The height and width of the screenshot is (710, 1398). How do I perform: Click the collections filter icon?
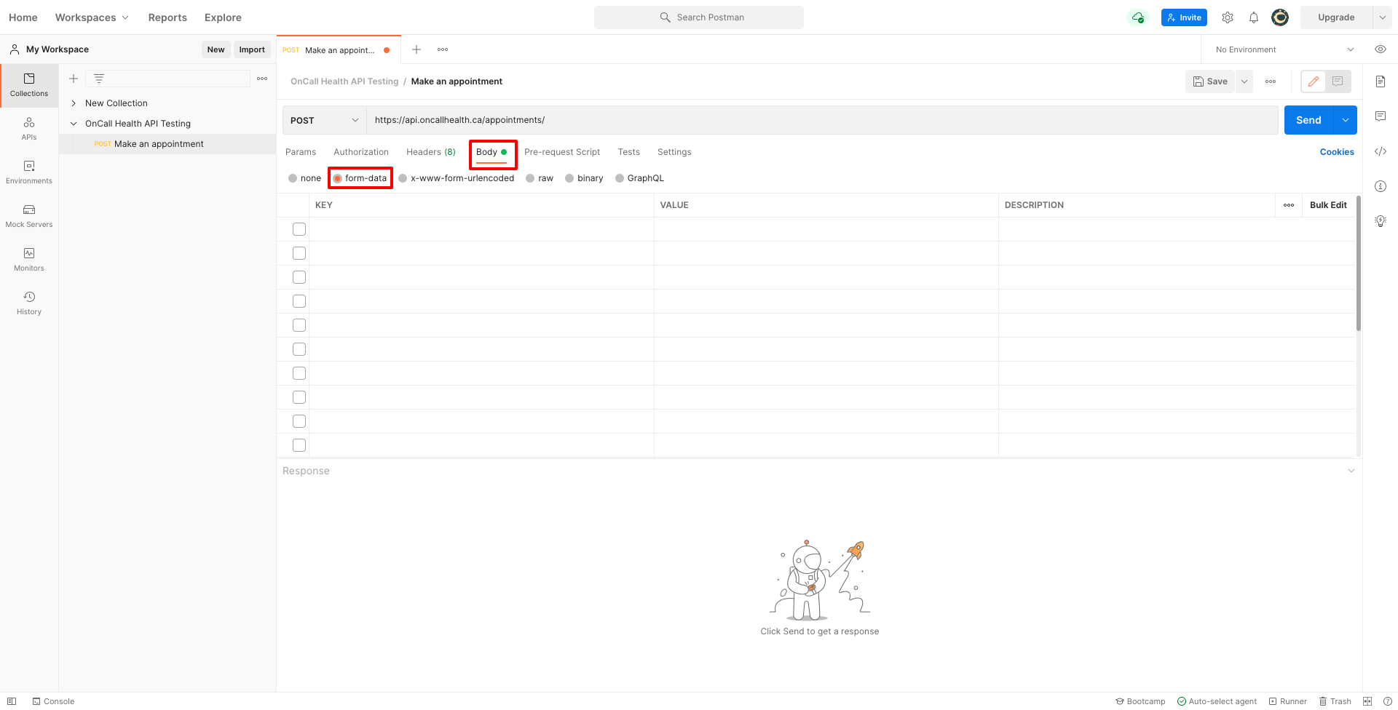tap(99, 79)
